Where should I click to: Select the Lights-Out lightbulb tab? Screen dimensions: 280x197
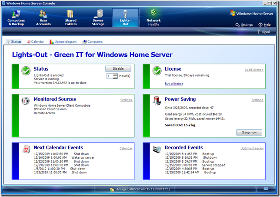coord(125,18)
